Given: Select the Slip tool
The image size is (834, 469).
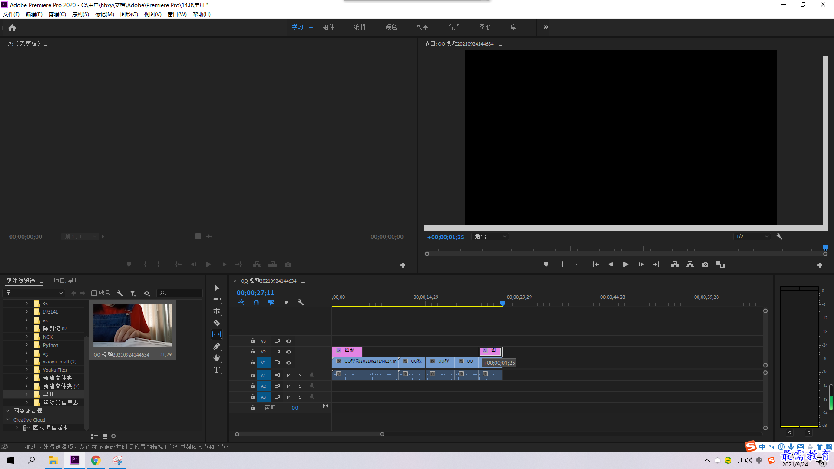Looking at the screenshot, I should point(217,334).
